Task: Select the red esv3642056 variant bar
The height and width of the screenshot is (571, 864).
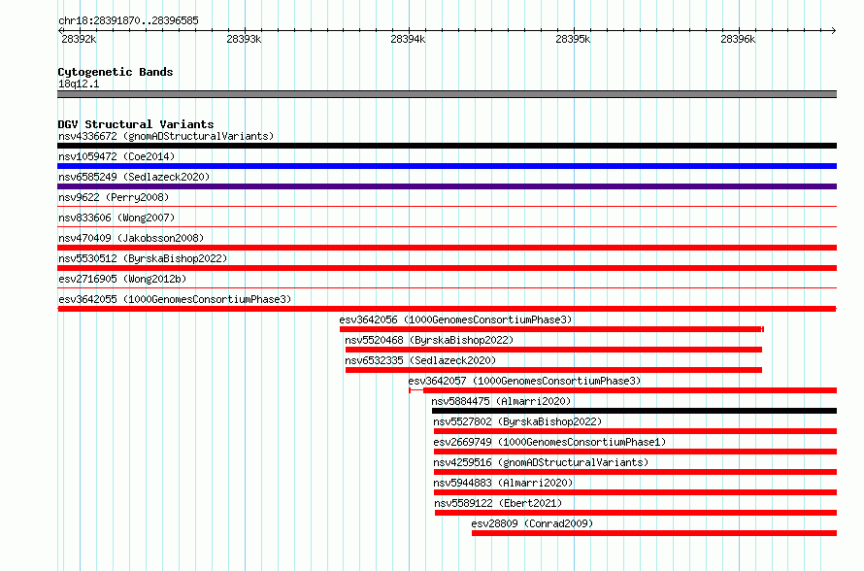Action: point(551,329)
